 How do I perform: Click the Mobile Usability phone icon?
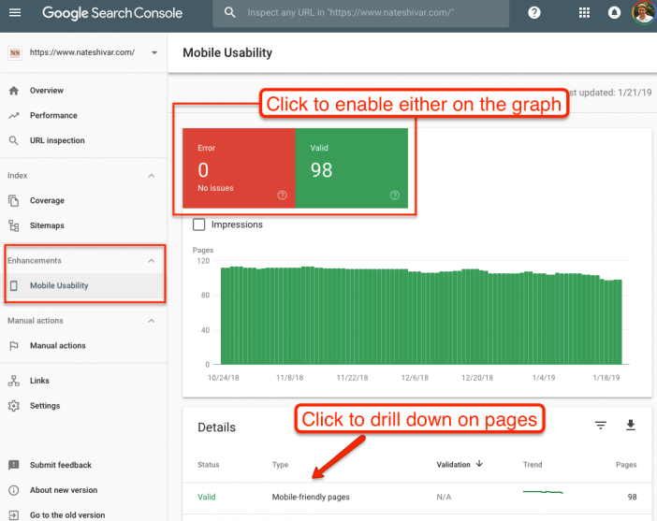(14, 285)
